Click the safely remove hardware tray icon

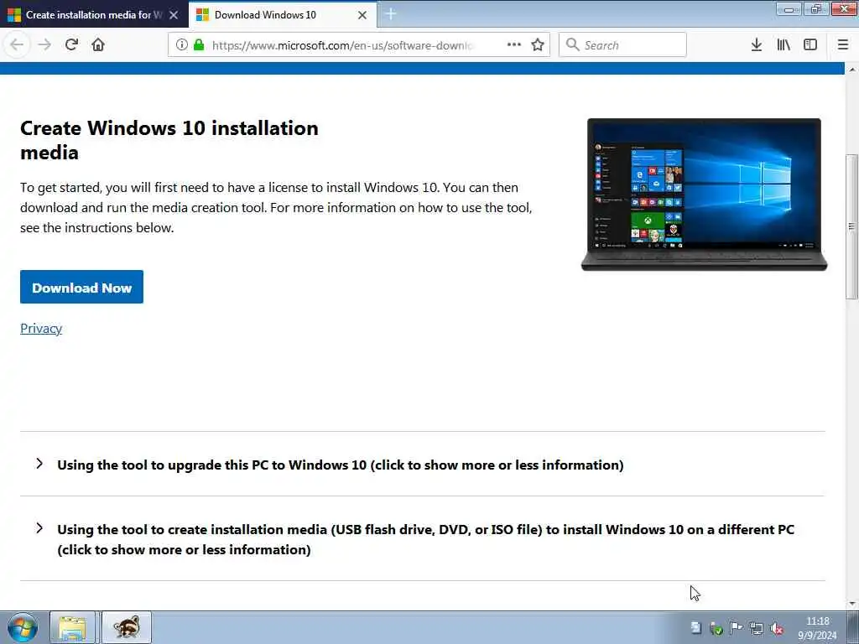point(716,629)
